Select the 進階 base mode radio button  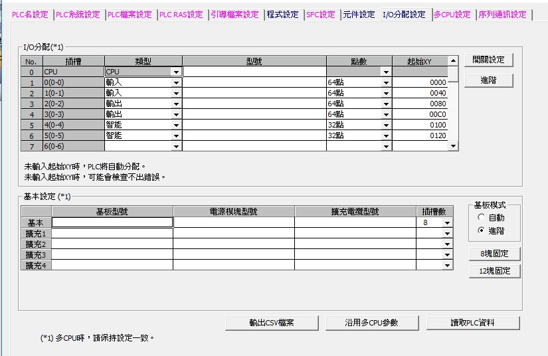[481, 230]
